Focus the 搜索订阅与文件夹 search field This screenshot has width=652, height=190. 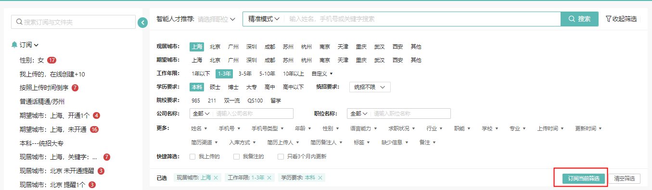point(73,22)
